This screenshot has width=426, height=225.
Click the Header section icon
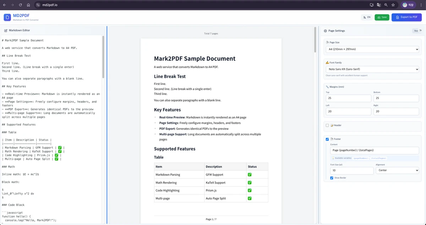[332, 125]
